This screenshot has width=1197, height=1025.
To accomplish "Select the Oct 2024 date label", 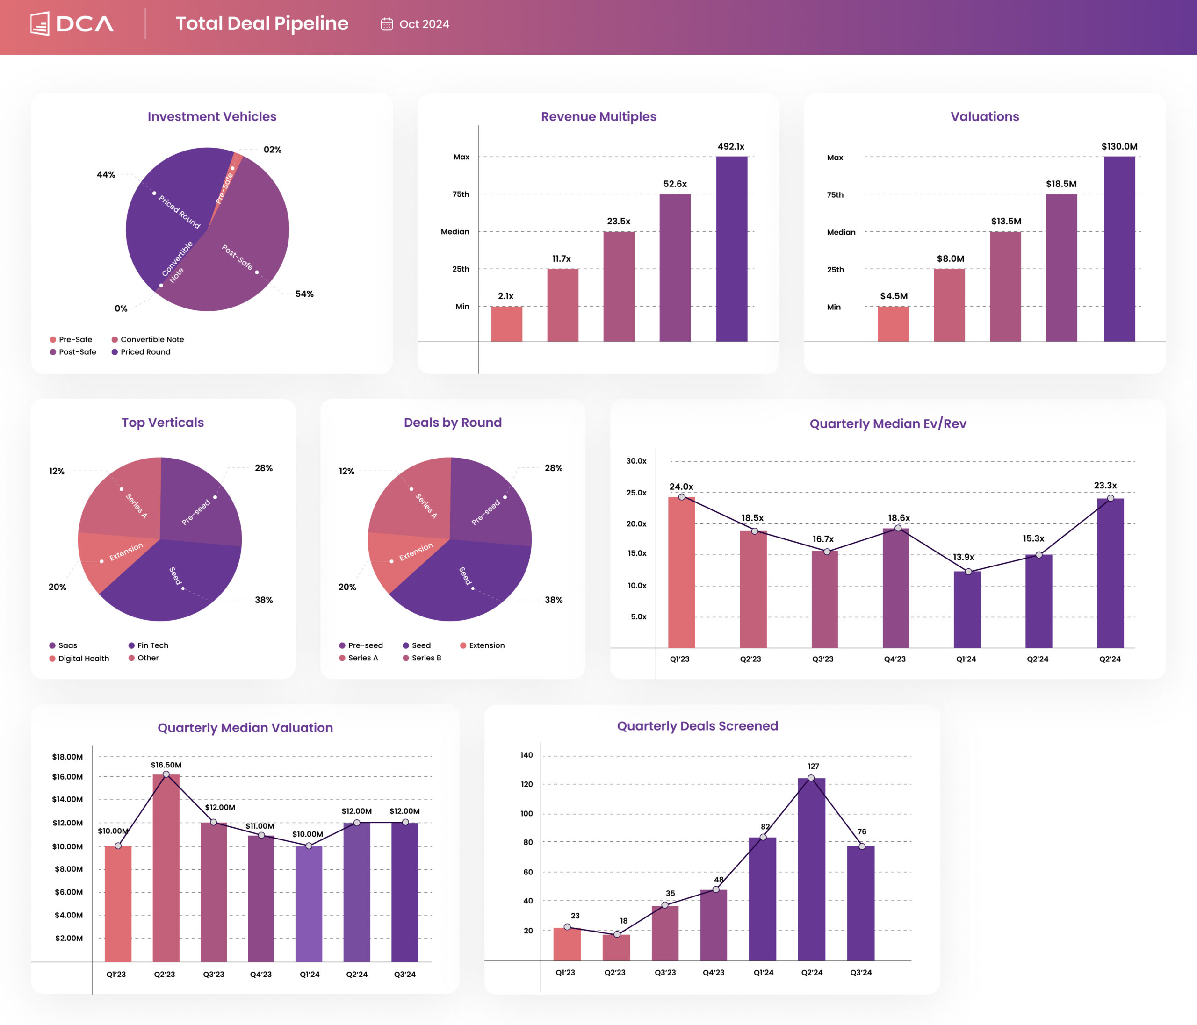I will tap(424, 24).
